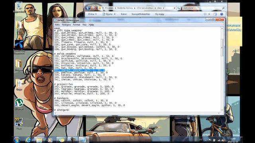Click Kompatibilitetsfiler in the Explorer toolbar

(141, 14)
